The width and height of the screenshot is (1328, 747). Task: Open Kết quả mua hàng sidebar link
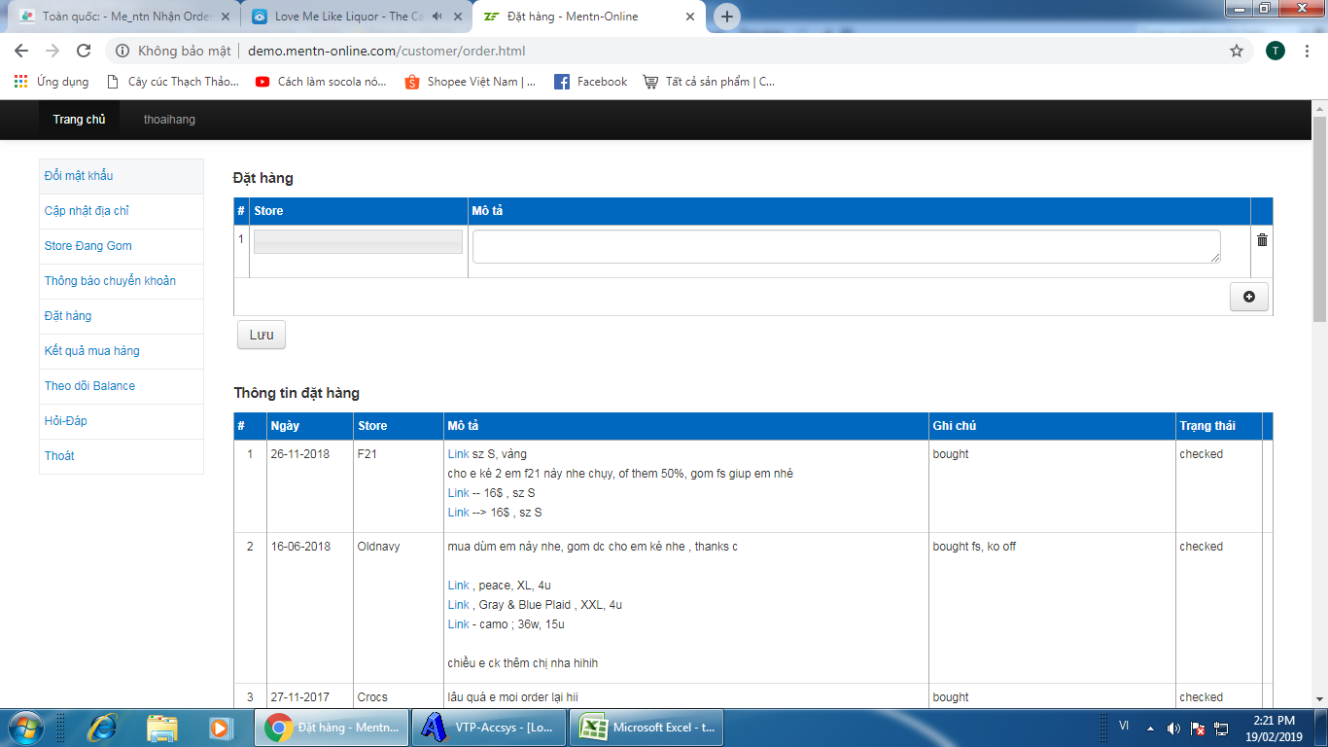pyautogui.click(x=92, y=351)
